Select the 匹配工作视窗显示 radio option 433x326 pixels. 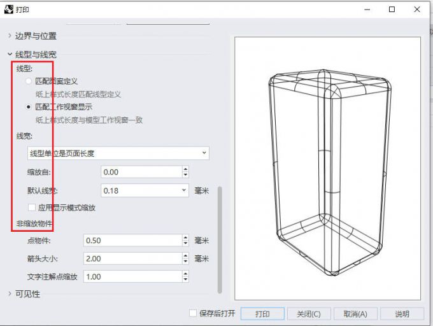(x=29, y=107)
